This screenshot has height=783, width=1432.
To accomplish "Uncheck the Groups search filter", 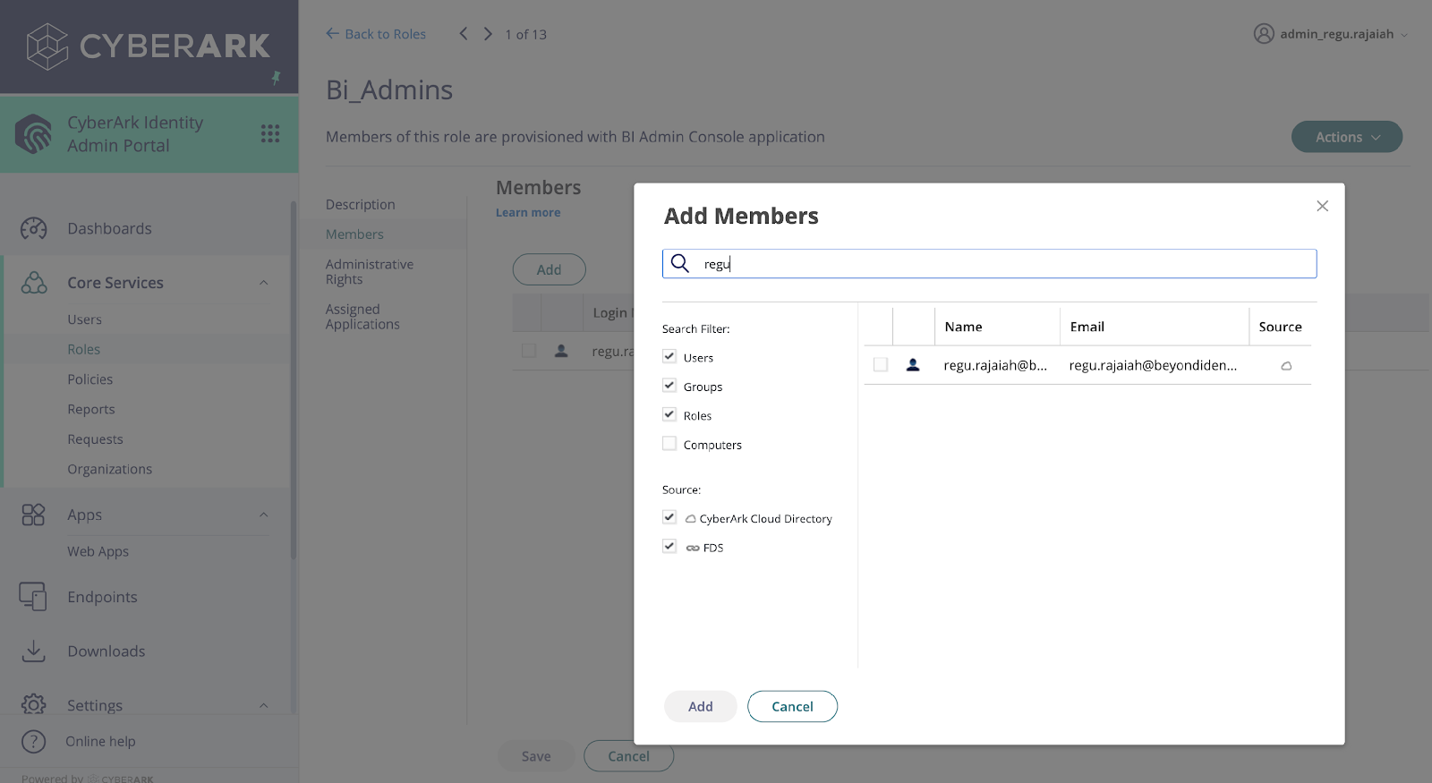I will [x=669, y=386].
